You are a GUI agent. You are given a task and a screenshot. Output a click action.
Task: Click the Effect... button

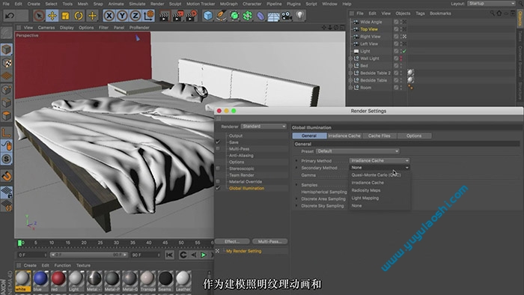pyautogui.click(x=232, y=241)
